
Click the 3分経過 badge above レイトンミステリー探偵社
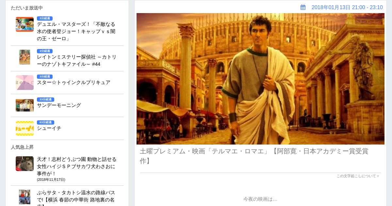tap(45, 51)
